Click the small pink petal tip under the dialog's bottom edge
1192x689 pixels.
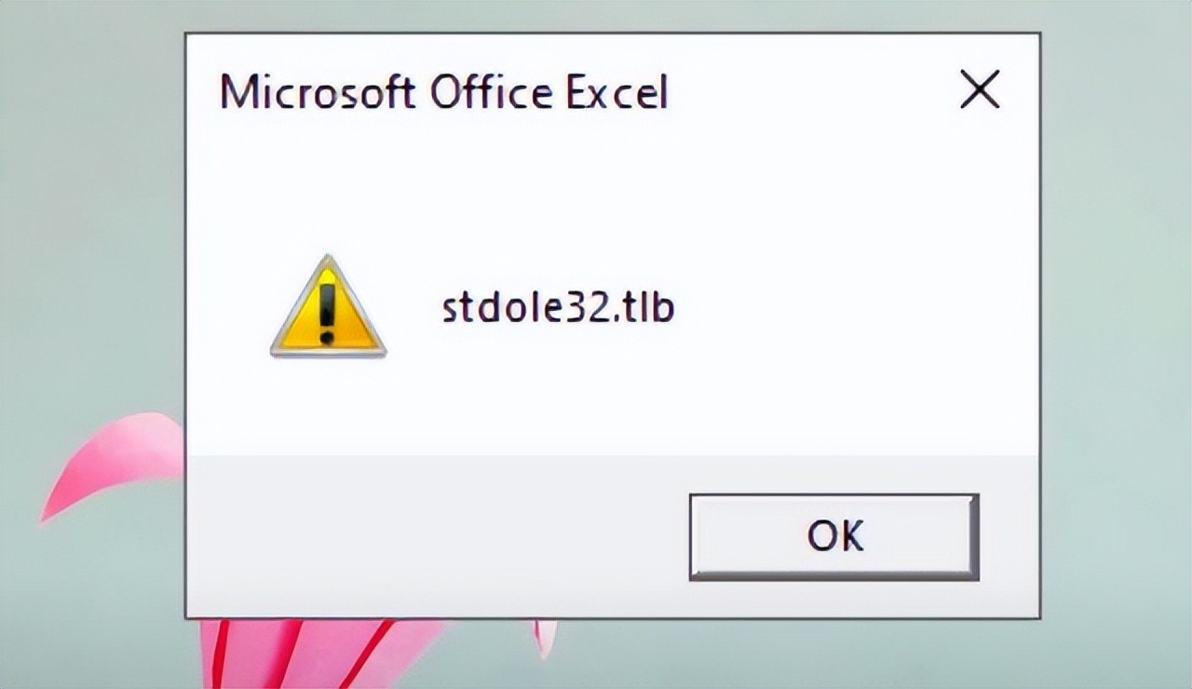(546, 634)
